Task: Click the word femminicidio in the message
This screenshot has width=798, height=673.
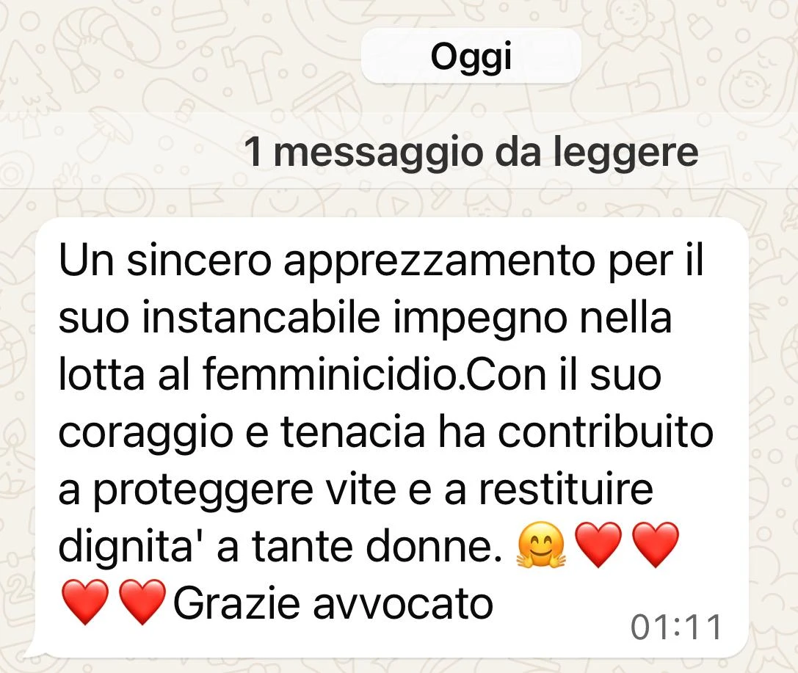Action: point(330,375)
